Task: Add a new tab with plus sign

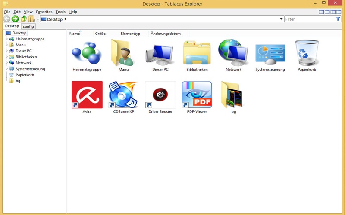Action: pos(38,19)
